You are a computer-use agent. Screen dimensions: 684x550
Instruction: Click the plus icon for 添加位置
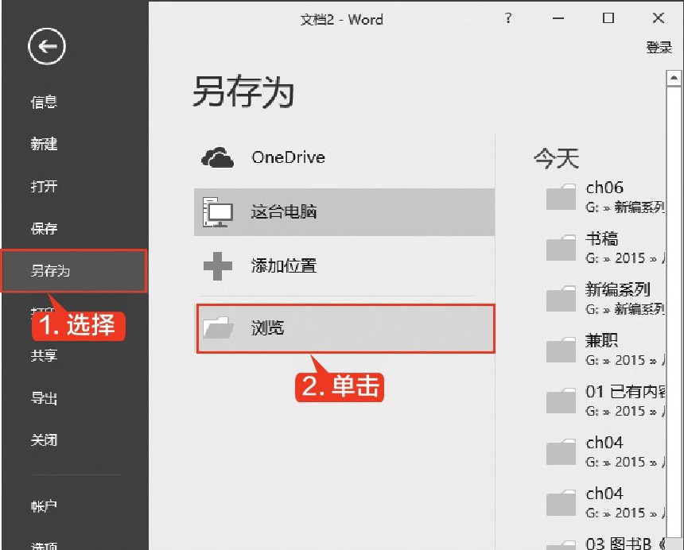coord(218,266)
